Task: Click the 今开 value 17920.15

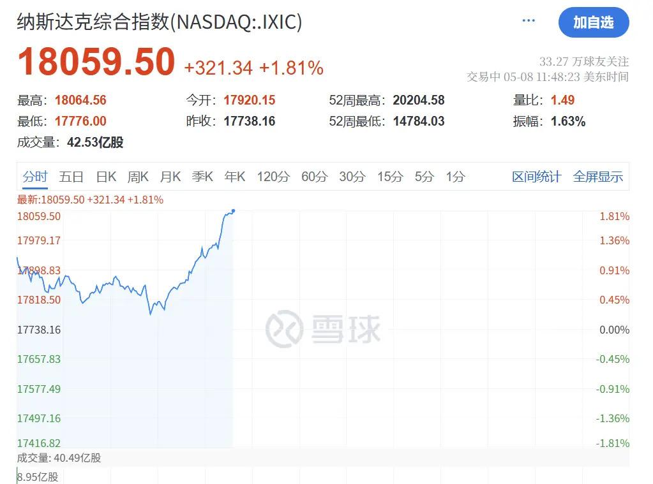Action: [250, 100]
